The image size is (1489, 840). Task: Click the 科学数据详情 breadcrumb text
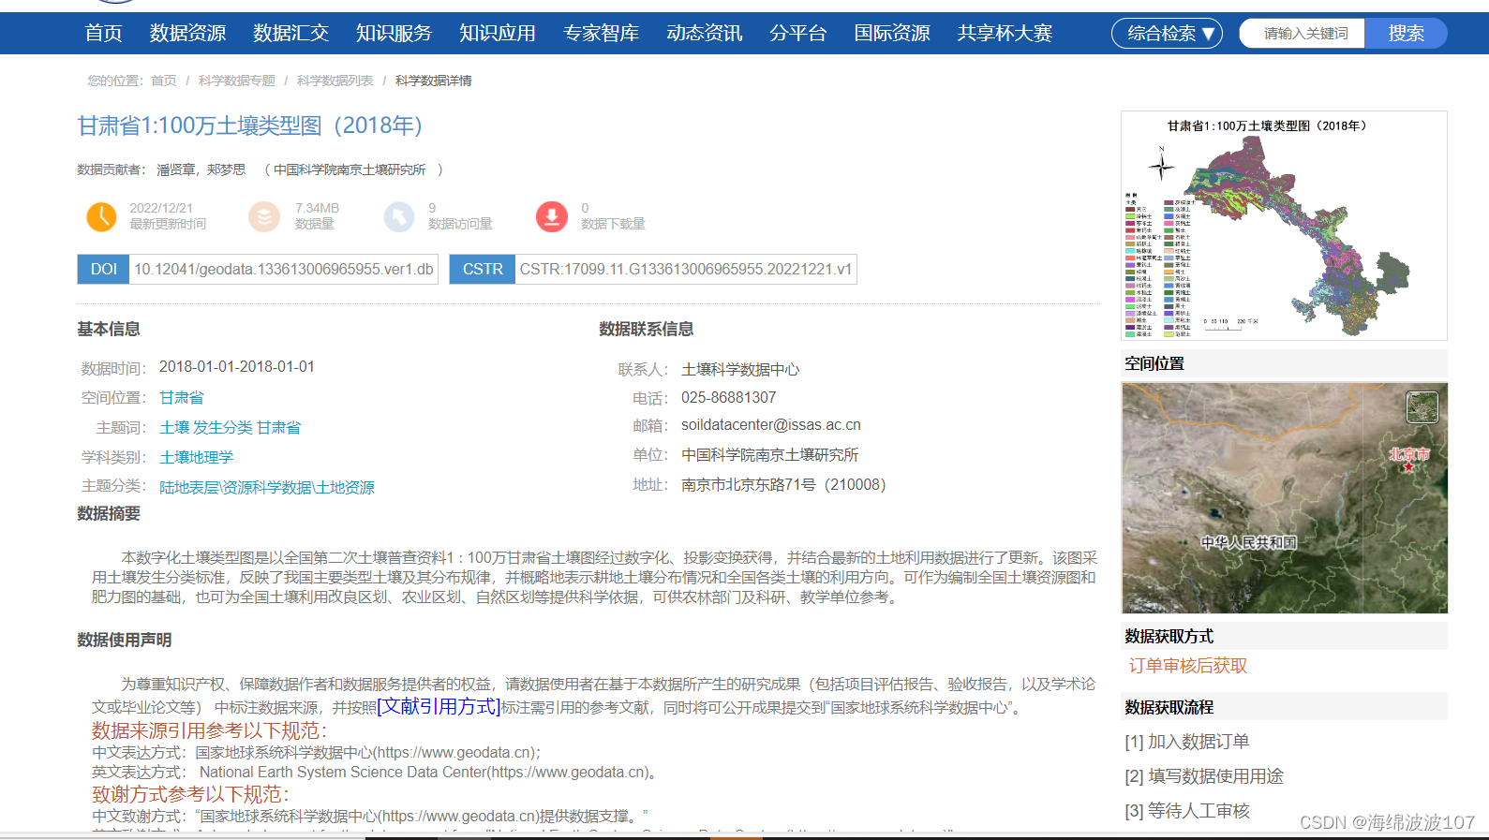pyautogui.click(x=433, y=81)
